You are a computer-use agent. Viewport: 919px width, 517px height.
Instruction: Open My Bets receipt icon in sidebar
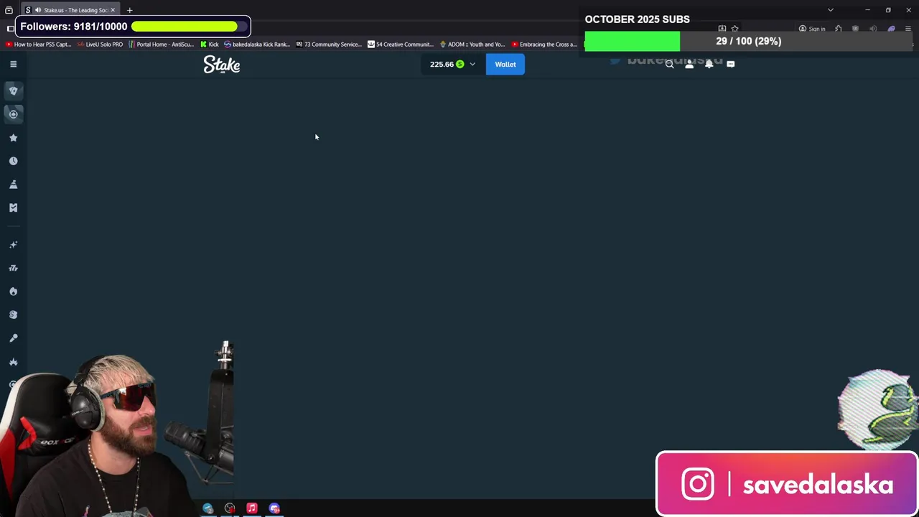tap(13, 208)
